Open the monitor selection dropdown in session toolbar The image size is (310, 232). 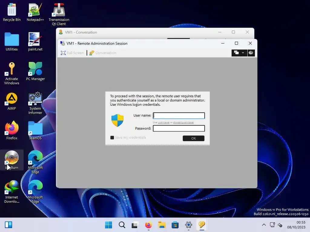(x=239, y=53)
